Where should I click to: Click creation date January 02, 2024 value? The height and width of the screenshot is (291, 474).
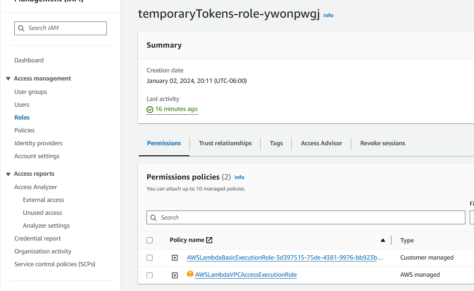pyautogui.click(x=197, y=81)
